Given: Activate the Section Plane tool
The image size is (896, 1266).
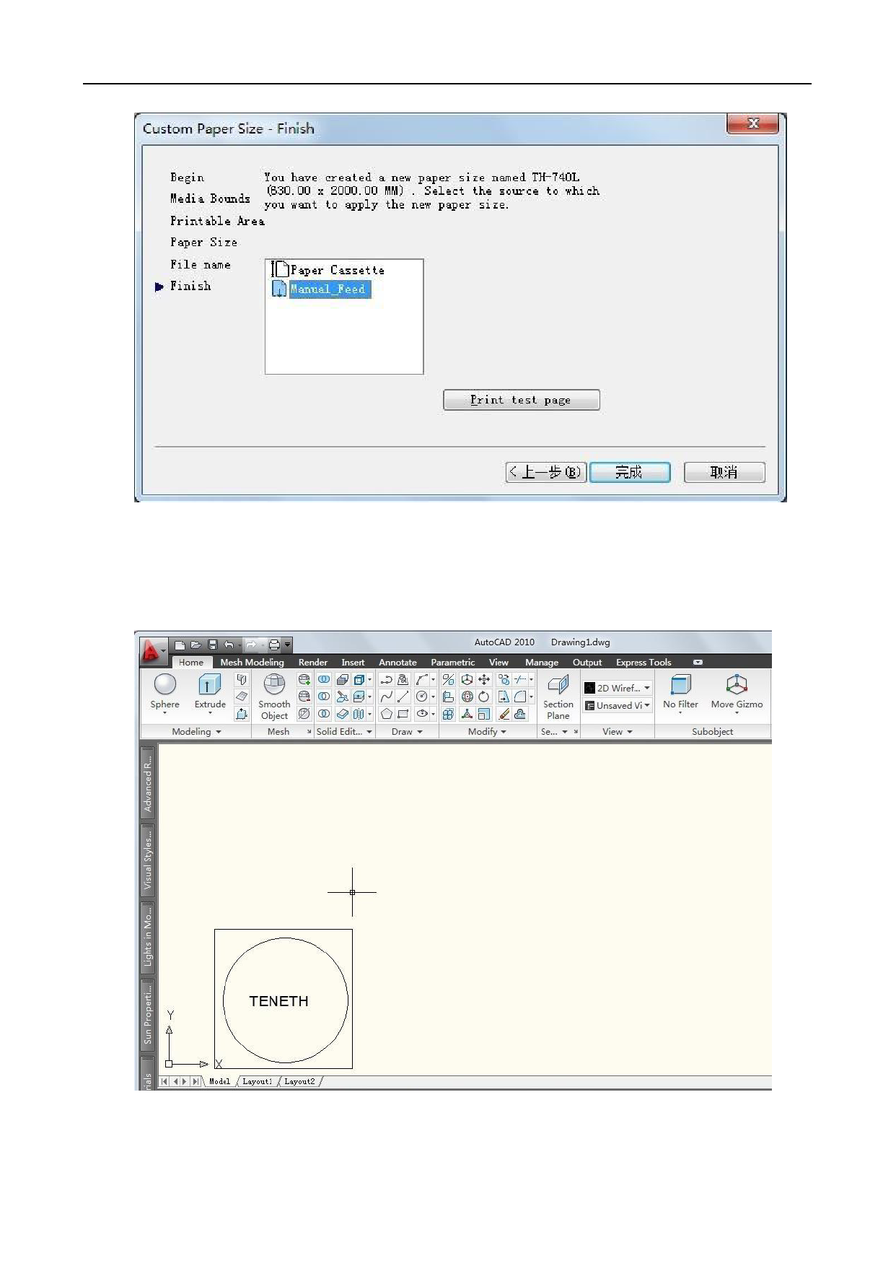Looking at the screenshot, I should (x=558, y=685).
